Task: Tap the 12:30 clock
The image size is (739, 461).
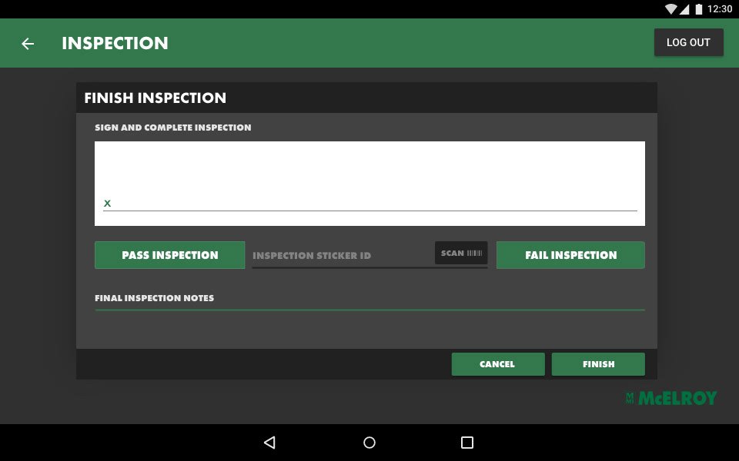Action: [x=720, y=9]
